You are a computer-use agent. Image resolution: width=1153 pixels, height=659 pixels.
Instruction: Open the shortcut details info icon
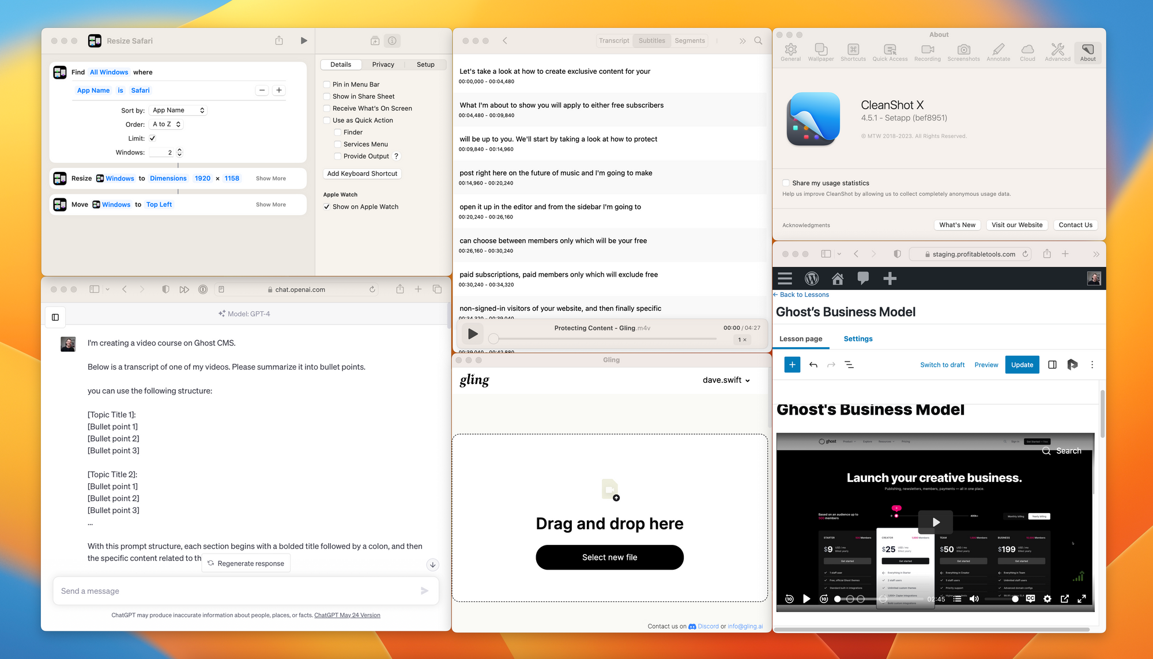coord(392,41)
